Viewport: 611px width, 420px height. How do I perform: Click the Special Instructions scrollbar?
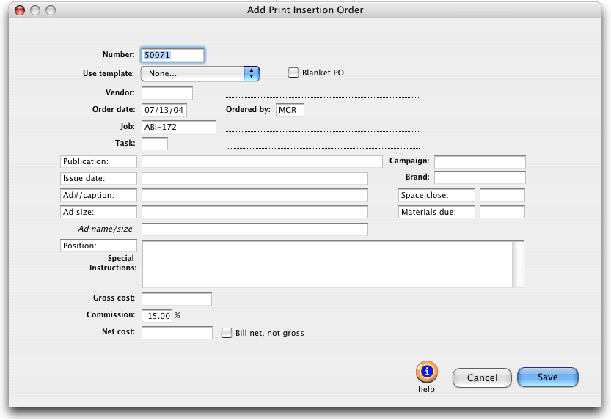pyautogui.click(x=518, y=264)
